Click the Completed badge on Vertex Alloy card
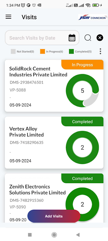The width and height of the screenshot is (108, 241). coord(82,122)
